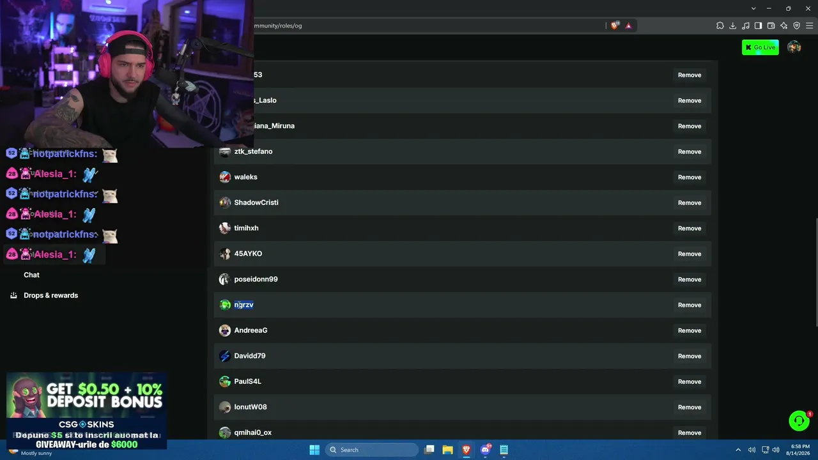Click the ztk_stefano avatar
The image size is (818, 460).
(225, 151)
